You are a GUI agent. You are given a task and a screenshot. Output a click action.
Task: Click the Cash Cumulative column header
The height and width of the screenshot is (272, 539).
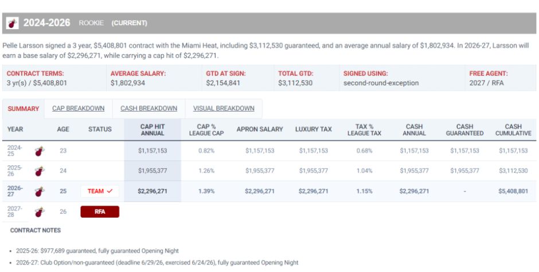pyautogui.click(x=513, y=130)
